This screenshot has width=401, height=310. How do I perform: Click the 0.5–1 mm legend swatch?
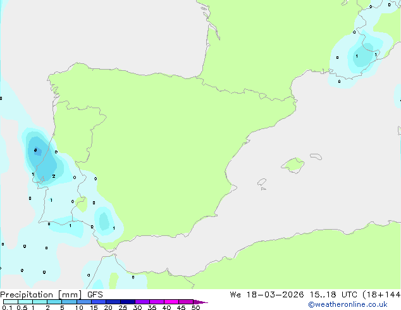click(25, 302)
